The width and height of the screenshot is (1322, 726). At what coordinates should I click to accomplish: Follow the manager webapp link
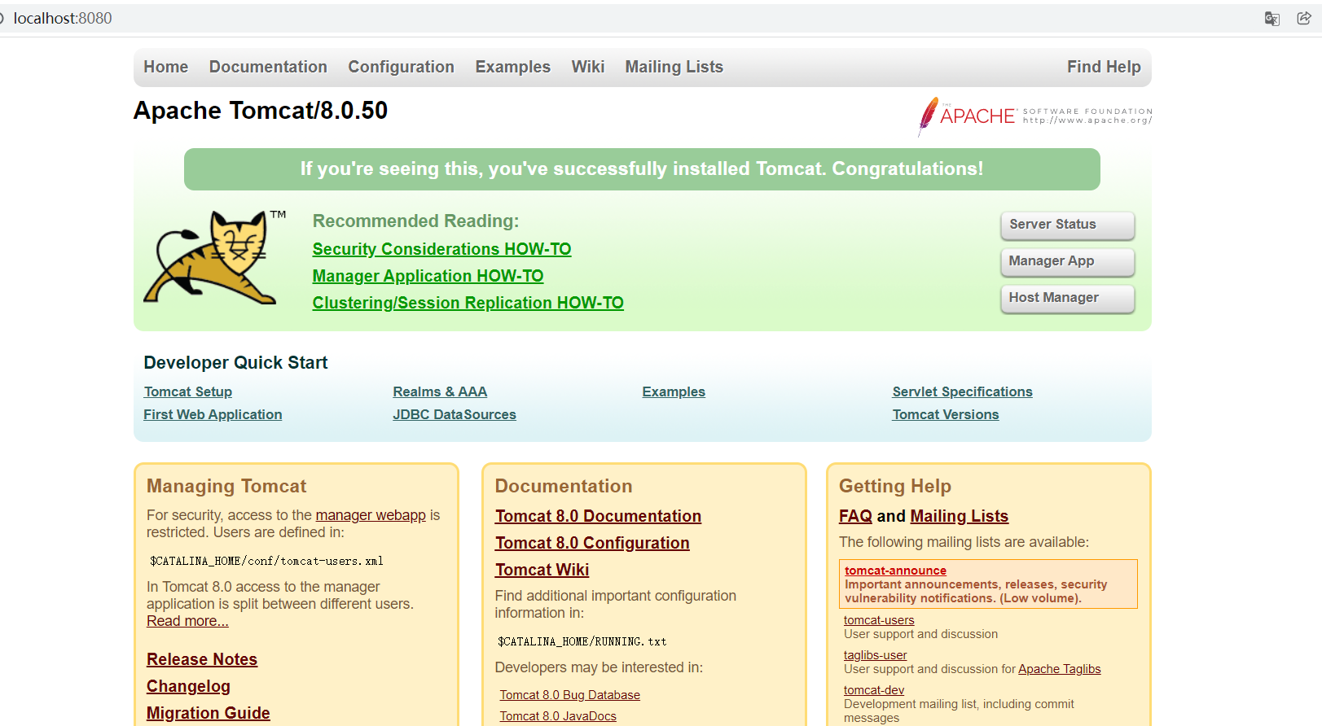(x=371, y=515)
